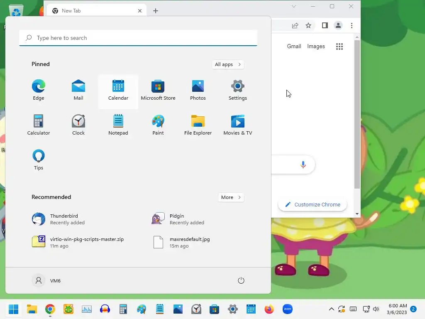This screenshot has width=425, height=319.
Task: Open File Explorer from the Start menu pinned apps
Action: coord(198,125)
